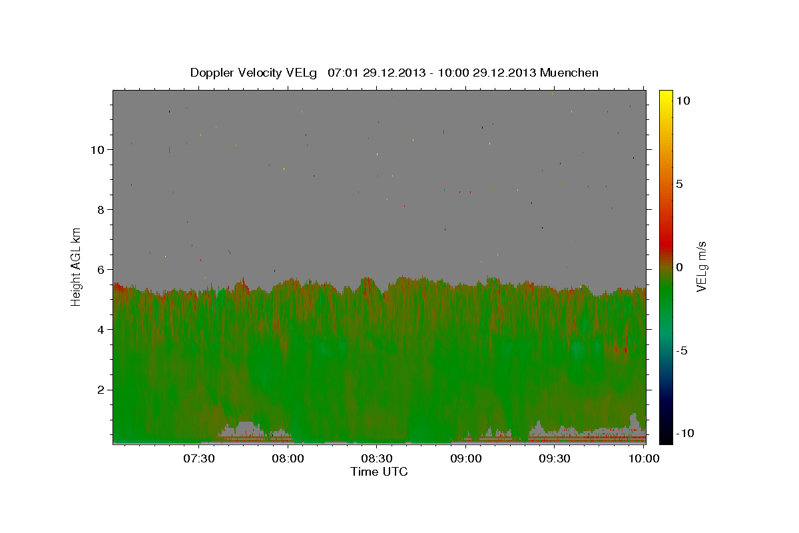Click the 08:00 time axis tick label
This screenshot has width=799, height=533.
coord(288,458)
